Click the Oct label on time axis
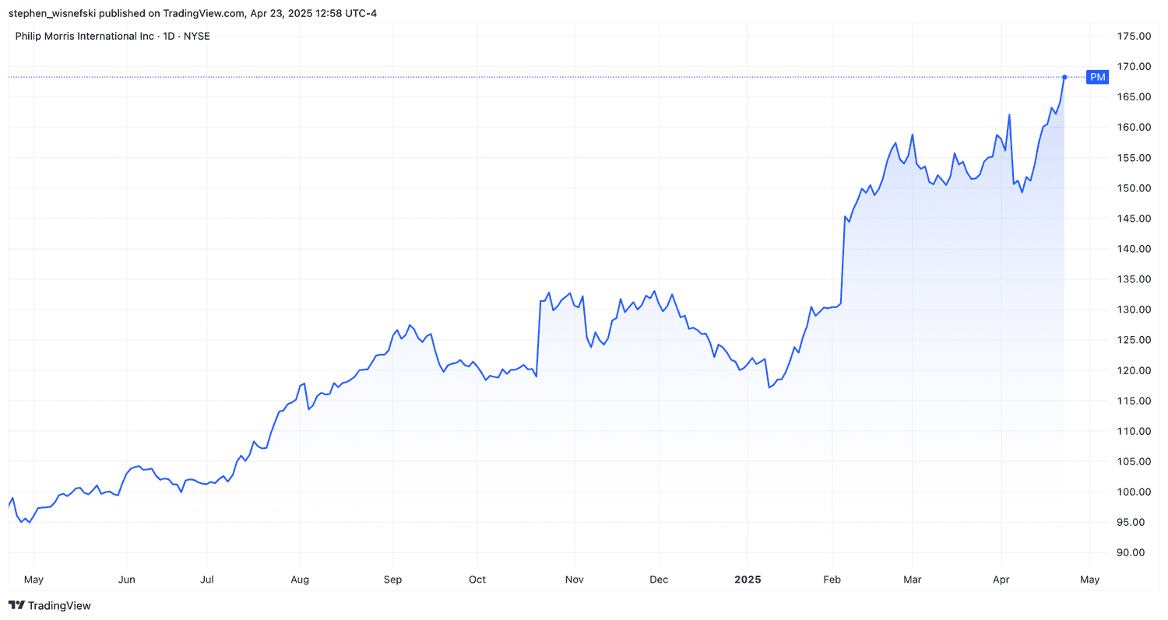 [x=477, y=580]
